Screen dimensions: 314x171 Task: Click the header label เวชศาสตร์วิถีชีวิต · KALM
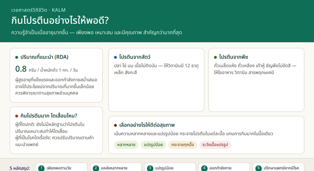pos(39,10)
